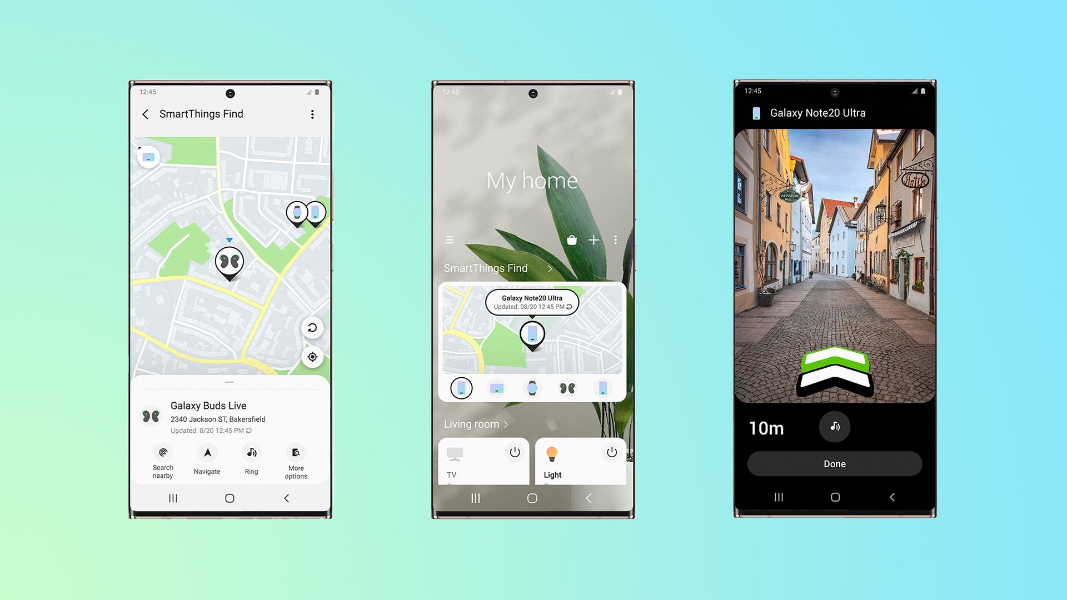Image resolution: width=1067 pixels, height=600 pixels.
Task: Open SmartThings home hamburger menu
Action: (x=449, y=241)
